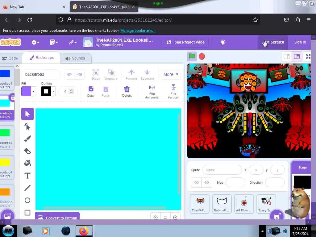Toggle the theme light-bulb icon

(x=223, y=42)
